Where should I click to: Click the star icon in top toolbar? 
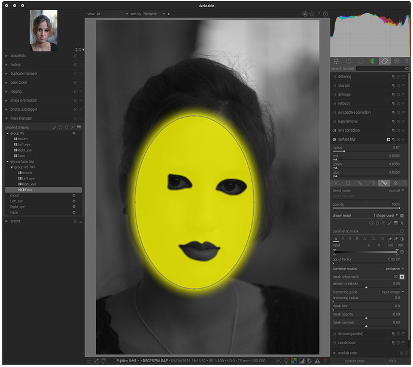[x=312, y=13]
